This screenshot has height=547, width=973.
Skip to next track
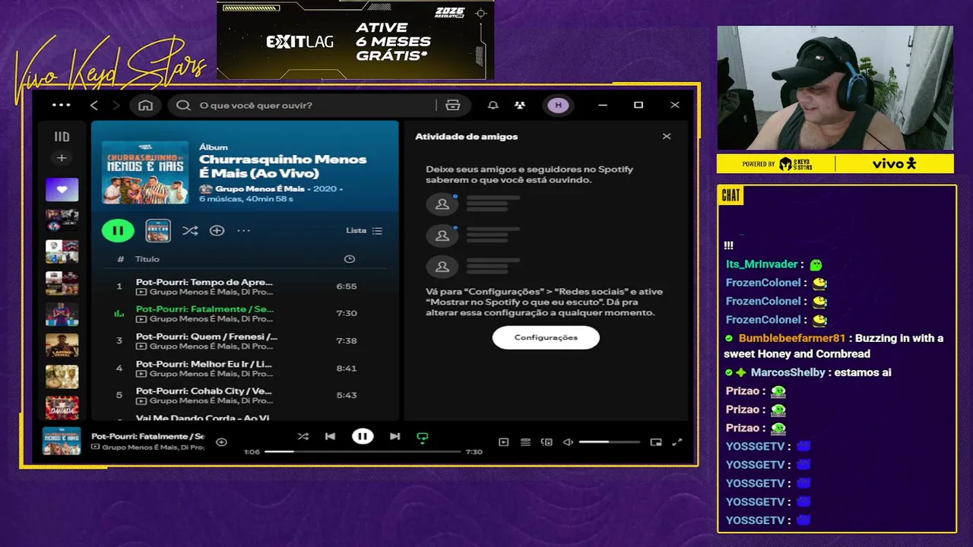(x=395, y=436)
